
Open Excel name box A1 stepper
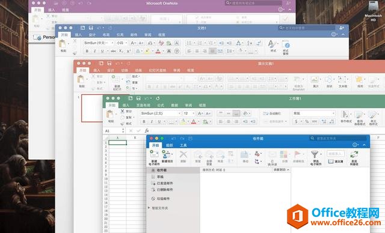point(123,131)
